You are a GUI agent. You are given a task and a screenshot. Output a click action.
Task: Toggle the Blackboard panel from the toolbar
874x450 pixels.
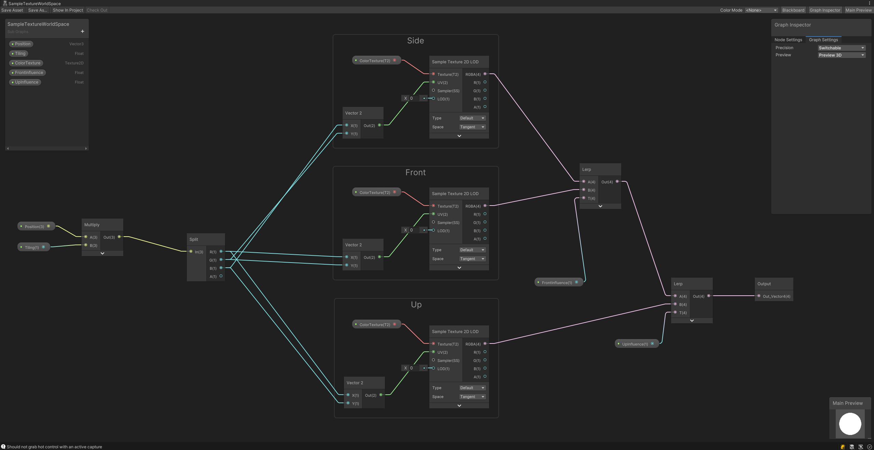pos(793,10)
